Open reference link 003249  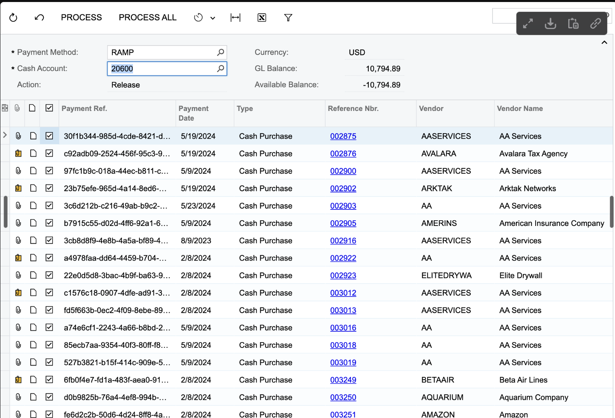coord(343,380)
